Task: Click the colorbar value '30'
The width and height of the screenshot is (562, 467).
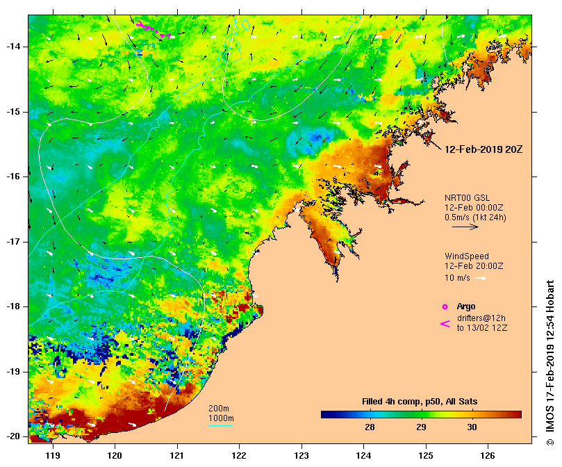Action: point(472,427)
